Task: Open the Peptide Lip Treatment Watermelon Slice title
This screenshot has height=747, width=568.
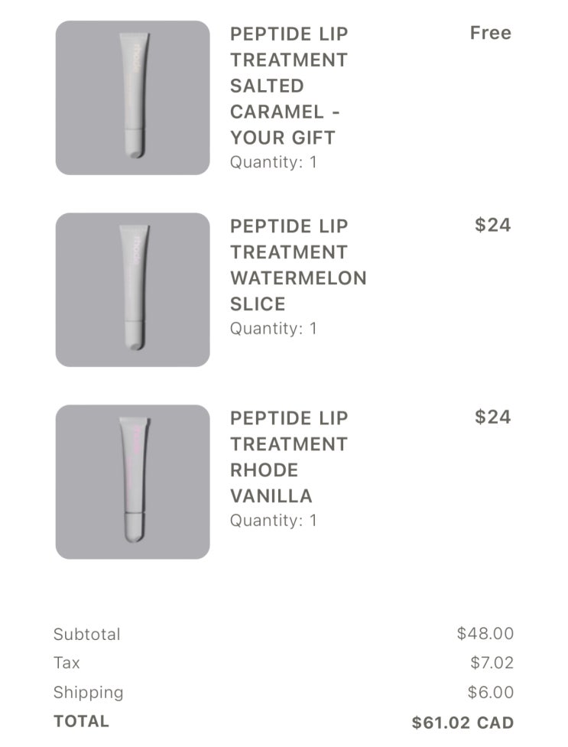Action: coord(297,265)
